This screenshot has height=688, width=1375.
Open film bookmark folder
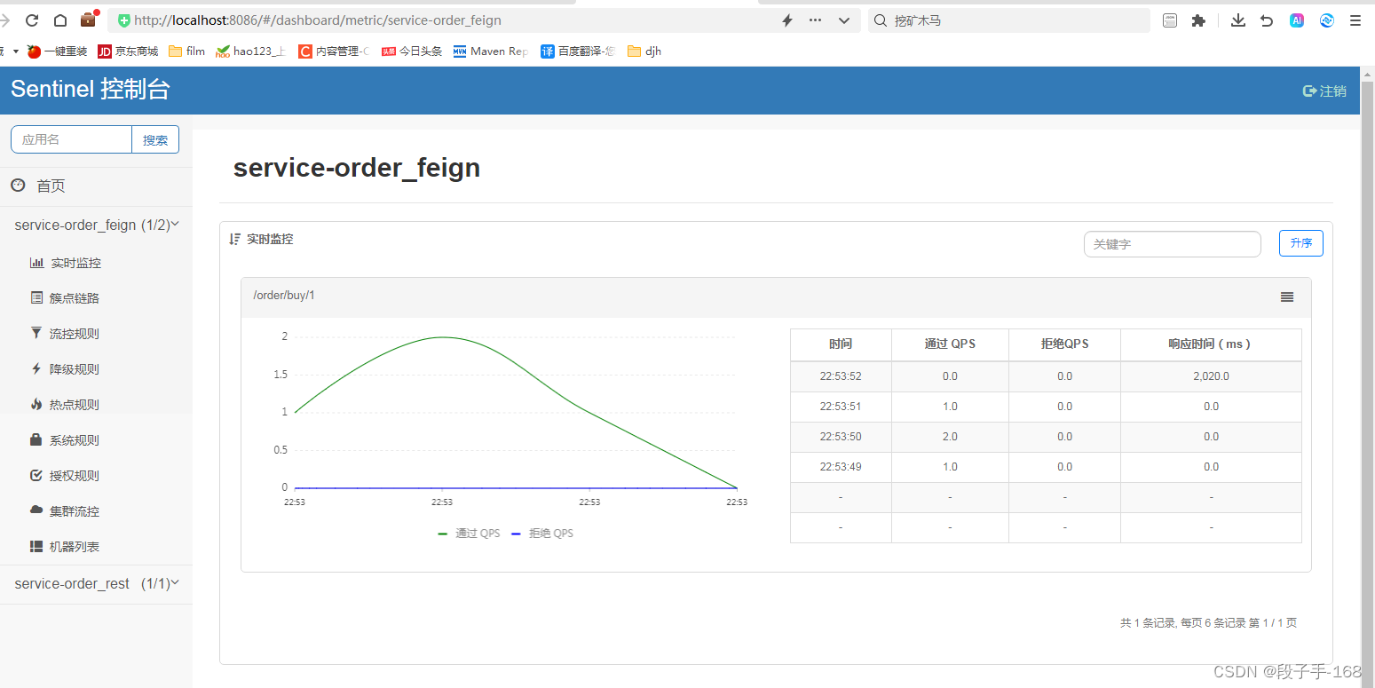186,51
